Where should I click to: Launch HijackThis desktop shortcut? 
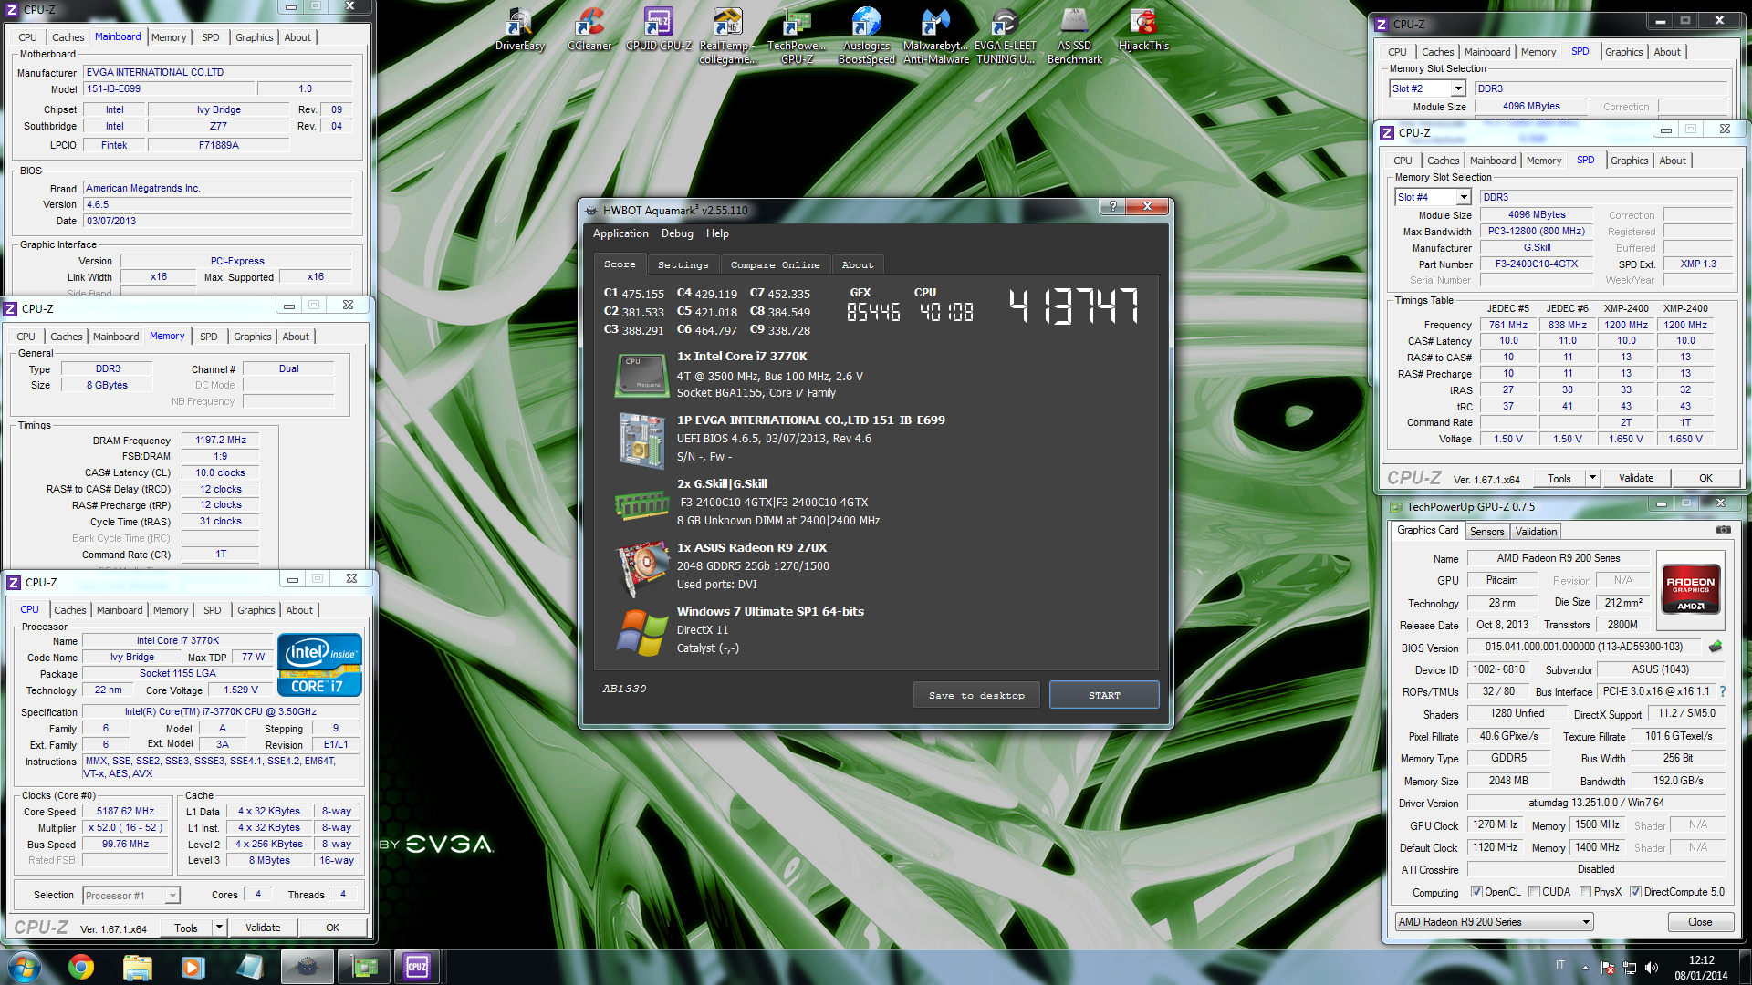(1143, 28)
